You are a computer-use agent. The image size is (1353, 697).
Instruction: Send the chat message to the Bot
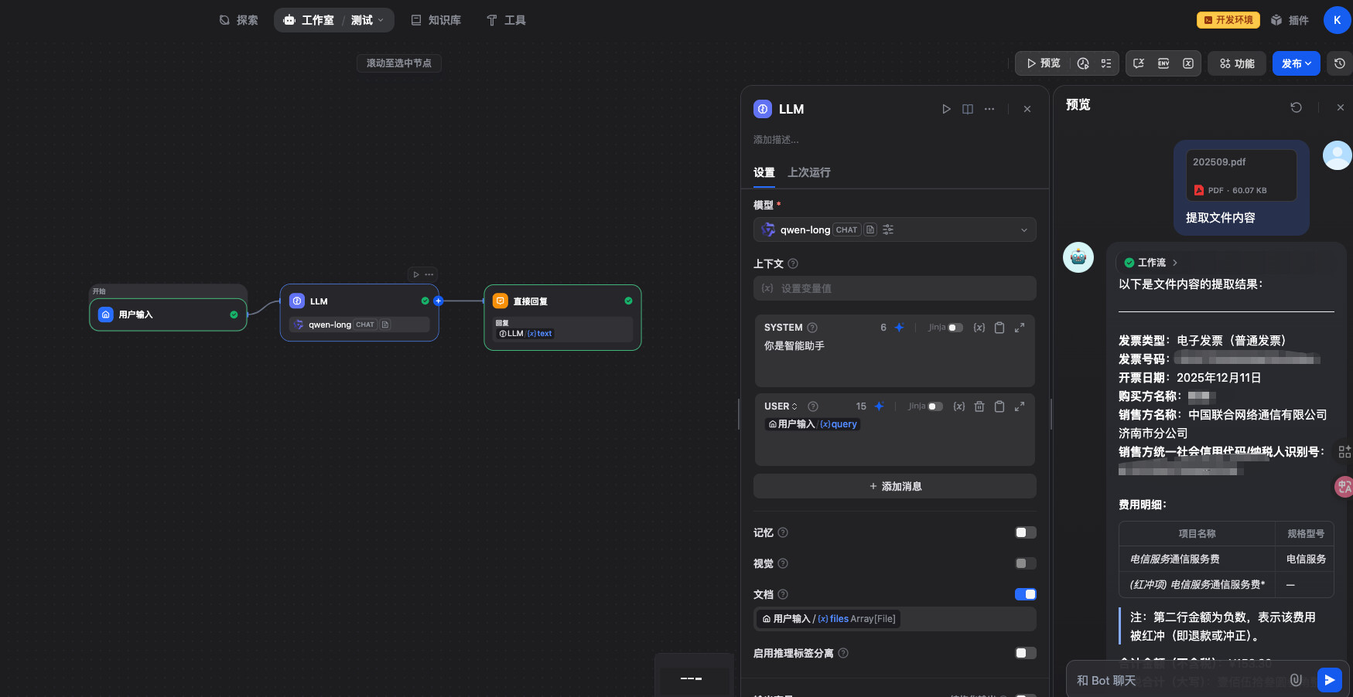pos(1329,680)
